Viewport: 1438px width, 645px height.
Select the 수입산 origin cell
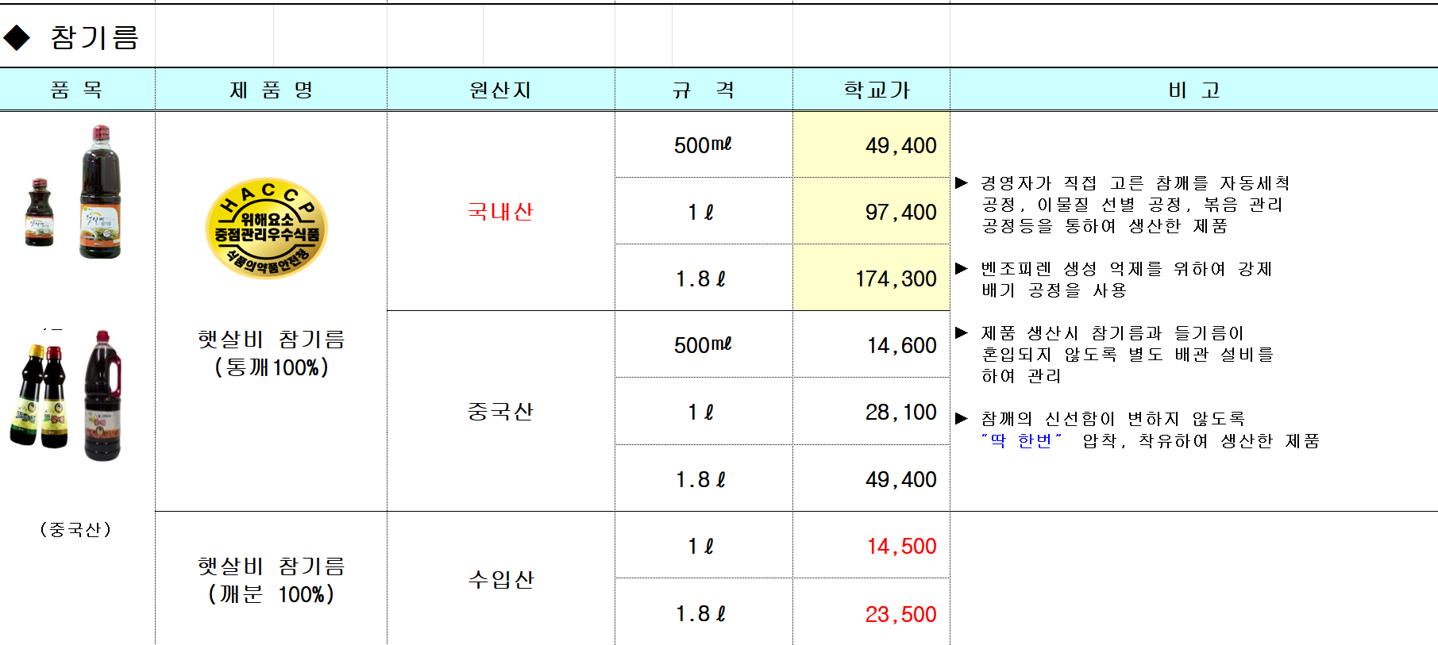pos(500,580)
